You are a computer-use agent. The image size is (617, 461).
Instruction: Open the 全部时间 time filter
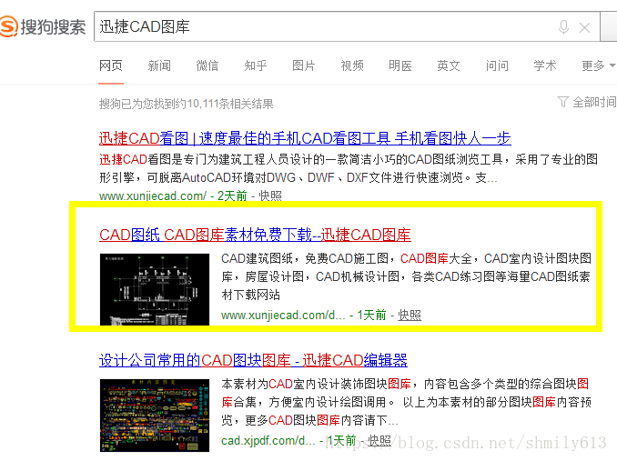point(587,102)
